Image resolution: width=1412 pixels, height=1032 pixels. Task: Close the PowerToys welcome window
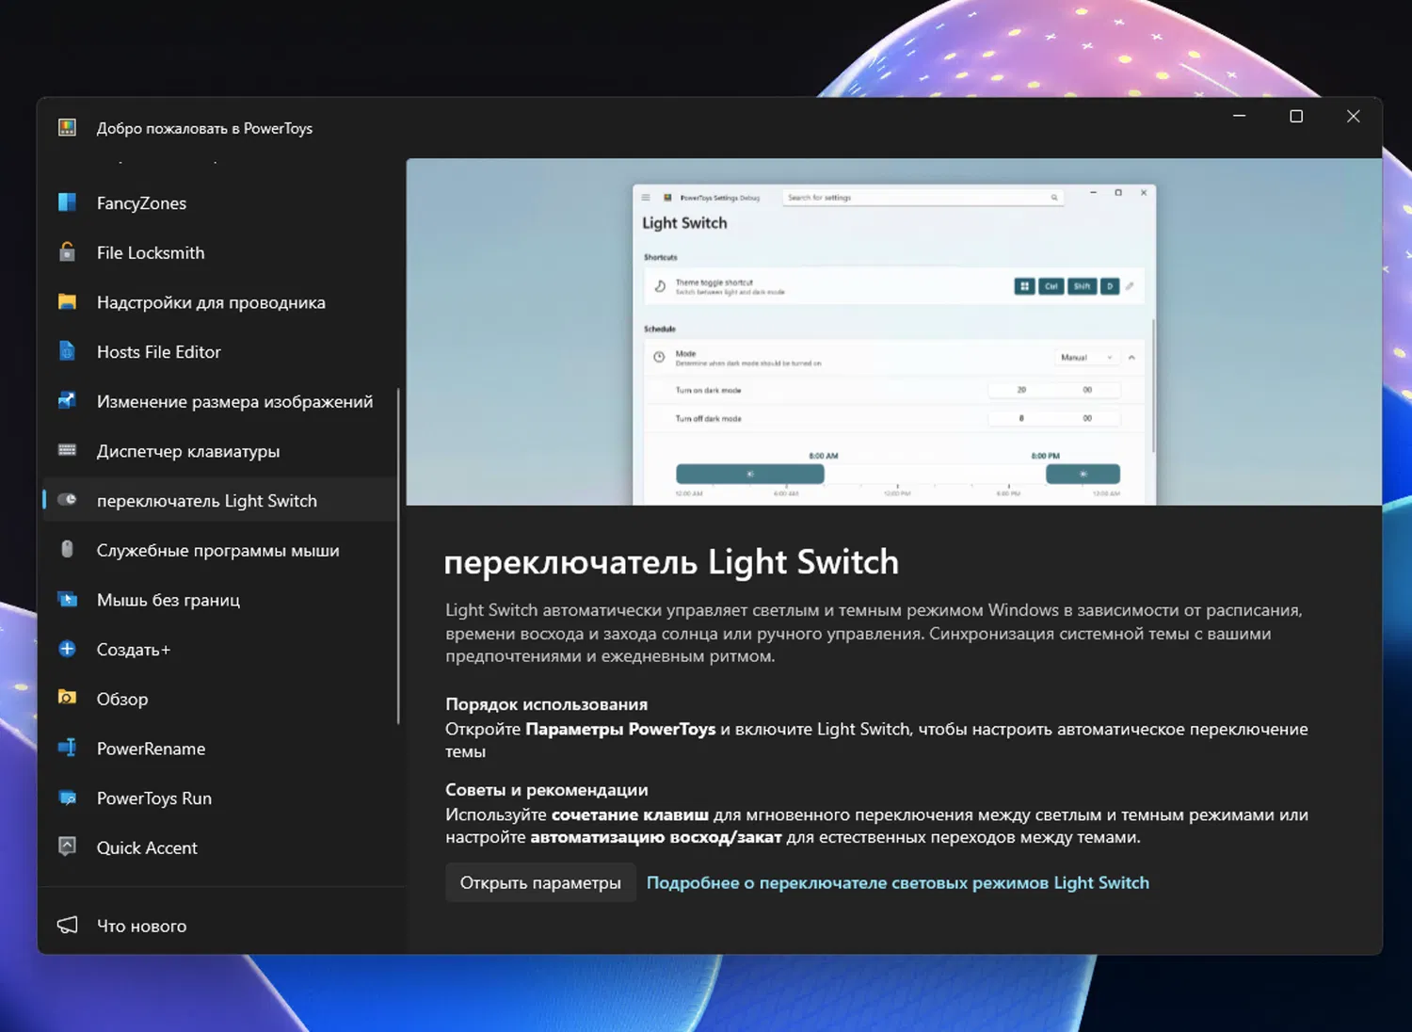pyautogui.click(x=1354, y=116)
